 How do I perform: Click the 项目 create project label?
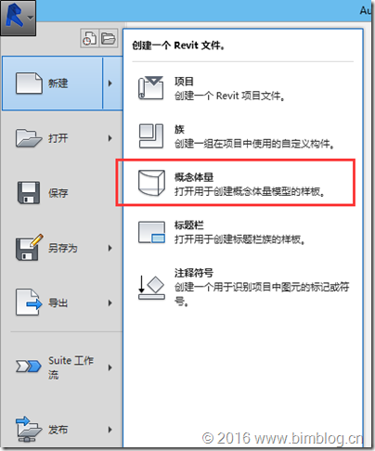(185, 82)
